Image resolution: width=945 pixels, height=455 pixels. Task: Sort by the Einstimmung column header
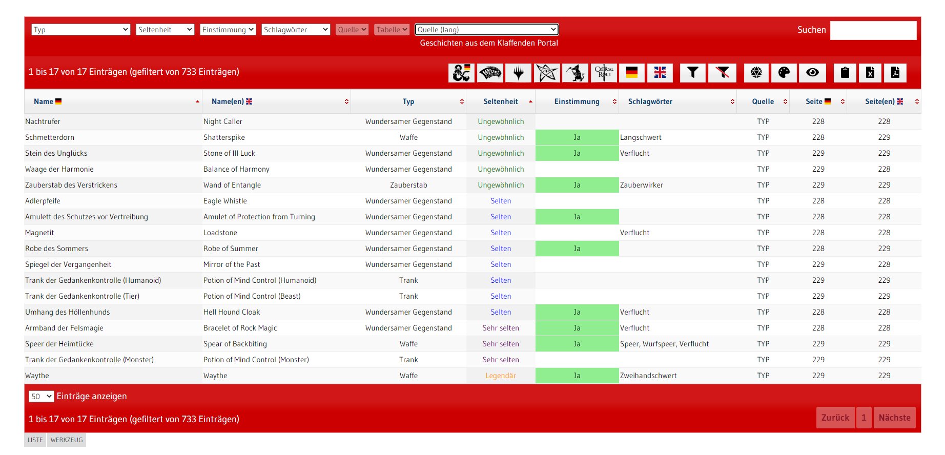577,101
